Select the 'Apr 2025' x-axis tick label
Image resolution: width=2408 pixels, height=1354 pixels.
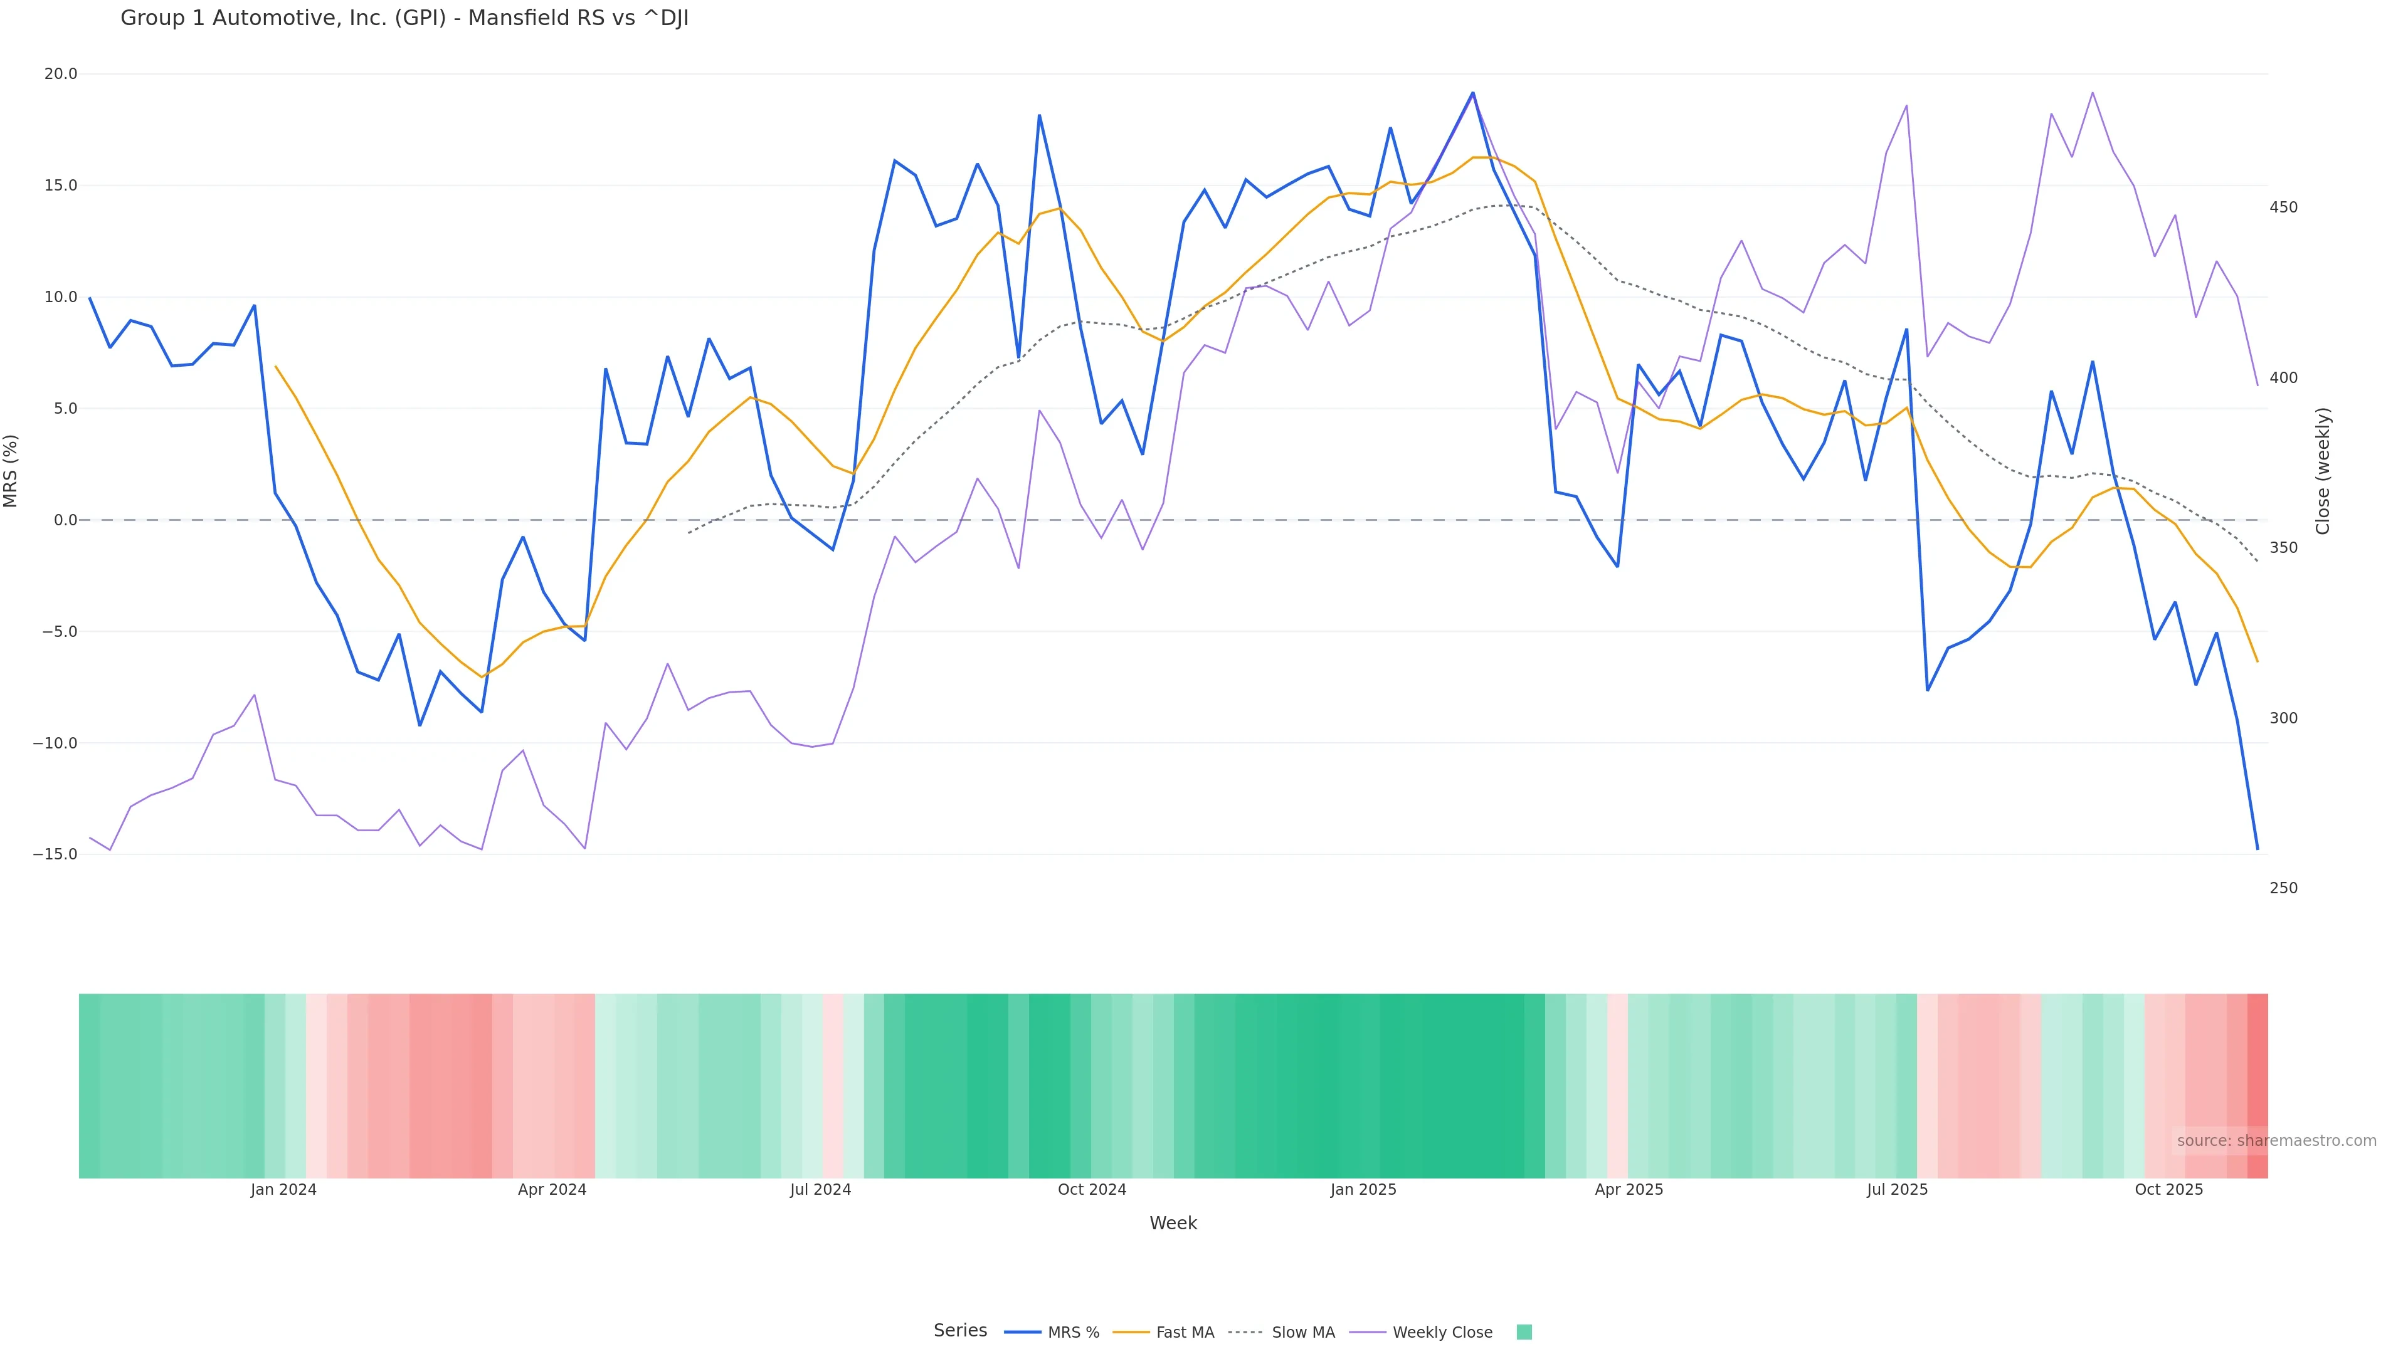pos(1629,1190)
